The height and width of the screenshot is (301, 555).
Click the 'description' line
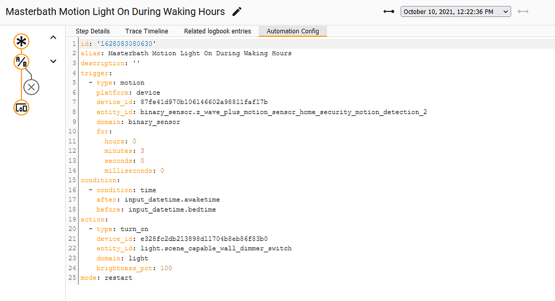coord(110,63)
